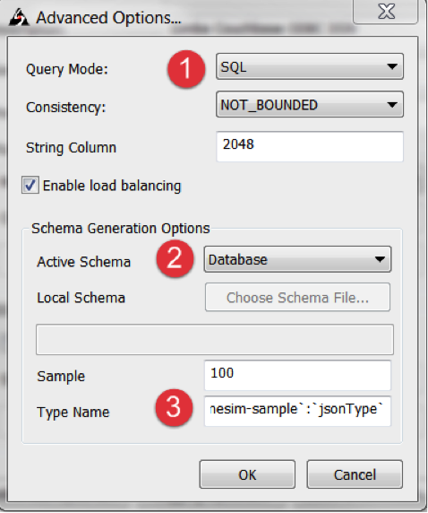
Task: Click the app logo icon in title bar
Action: click(x=19, y=17)
